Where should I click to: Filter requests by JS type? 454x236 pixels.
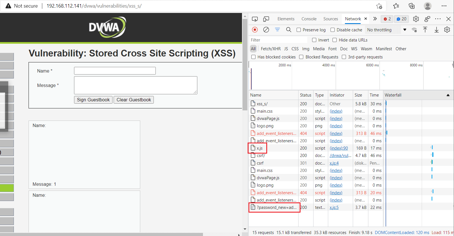(x=286, y=49)
